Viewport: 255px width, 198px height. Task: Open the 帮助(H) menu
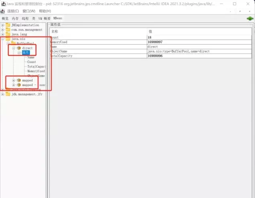coord(45,11)
